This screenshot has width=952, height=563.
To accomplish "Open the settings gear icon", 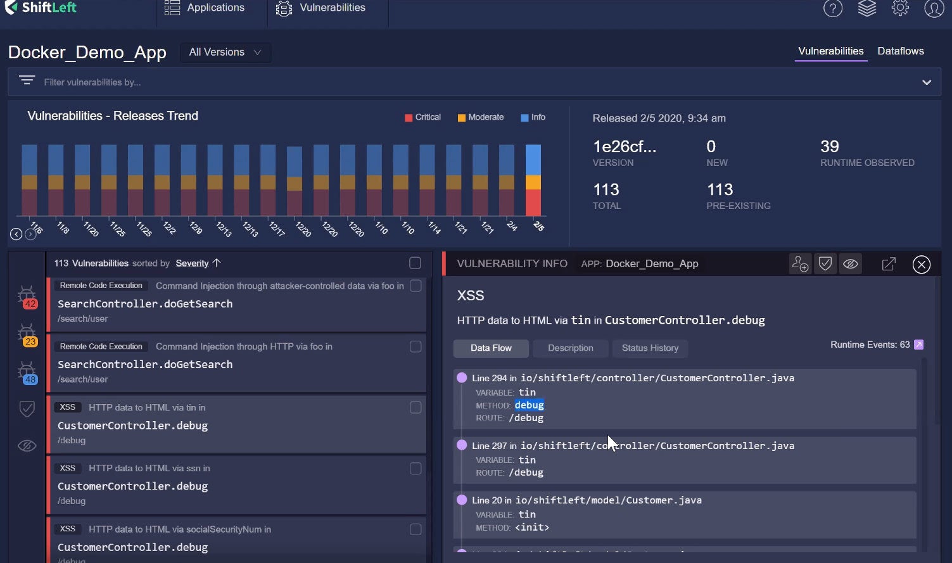I will 900,8.
